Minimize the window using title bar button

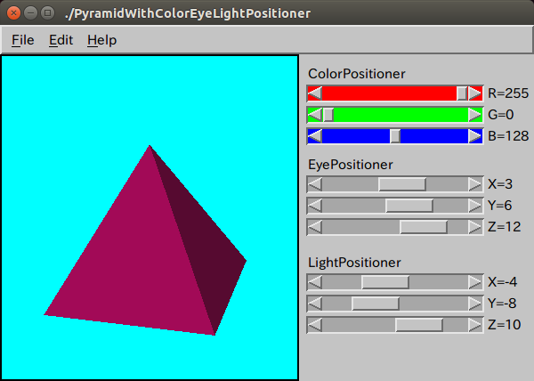[x=30, y=13]
